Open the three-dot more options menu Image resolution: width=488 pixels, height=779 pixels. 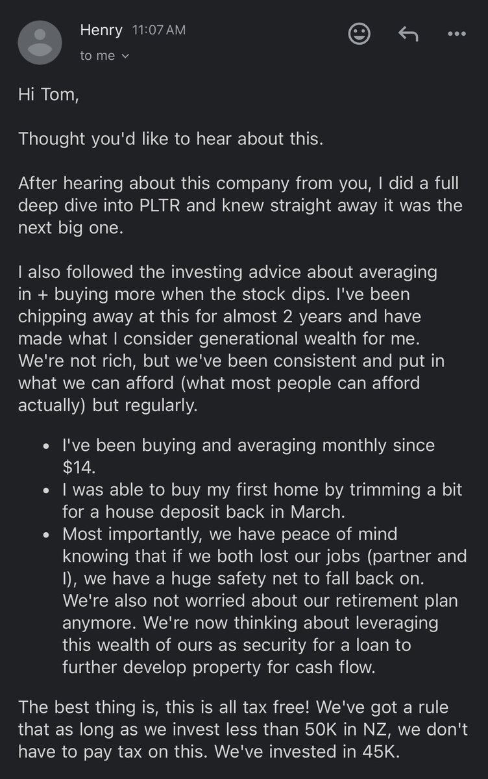tap(457, 34)
